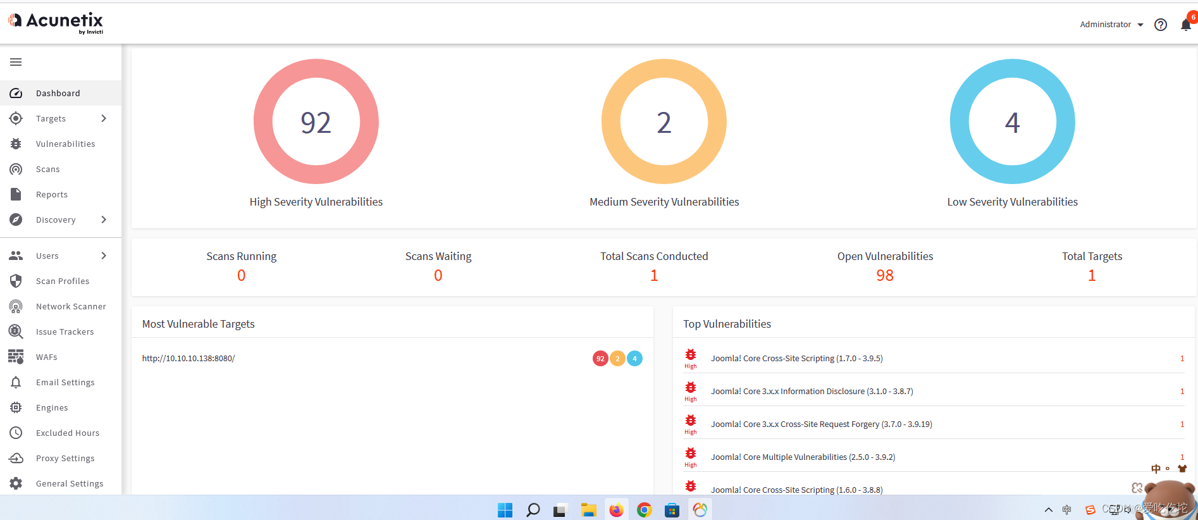The image size is (1198, 520).
Task: Open the Proxy Settings menu item
Action: [x=61, y=458]
